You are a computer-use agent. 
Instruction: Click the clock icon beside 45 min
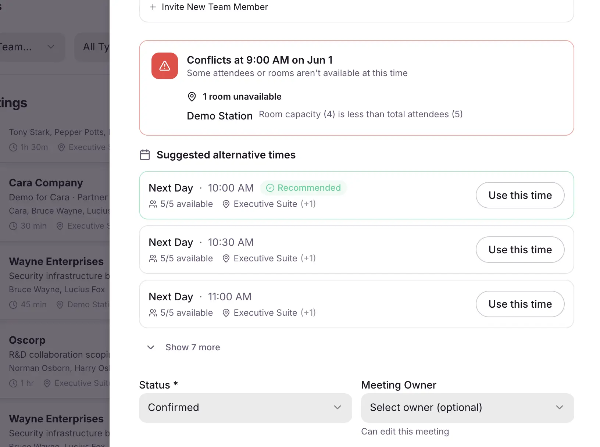[13, 305]
